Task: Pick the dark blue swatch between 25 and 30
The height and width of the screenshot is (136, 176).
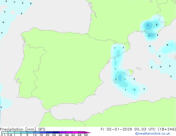Action: click(x=56, y=132)
